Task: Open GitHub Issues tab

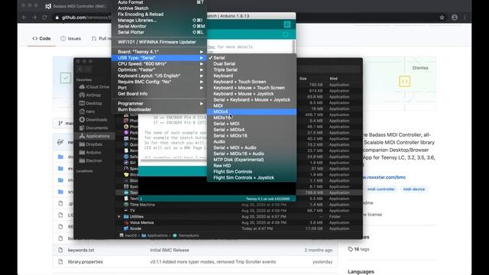Action: click(71, 38)
